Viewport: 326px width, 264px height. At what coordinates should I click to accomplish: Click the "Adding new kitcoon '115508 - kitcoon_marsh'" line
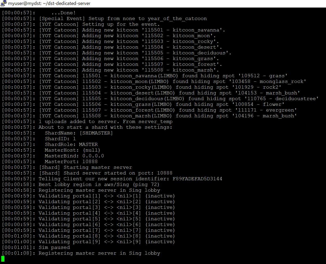pyautogui.click(x=111, y=70)
